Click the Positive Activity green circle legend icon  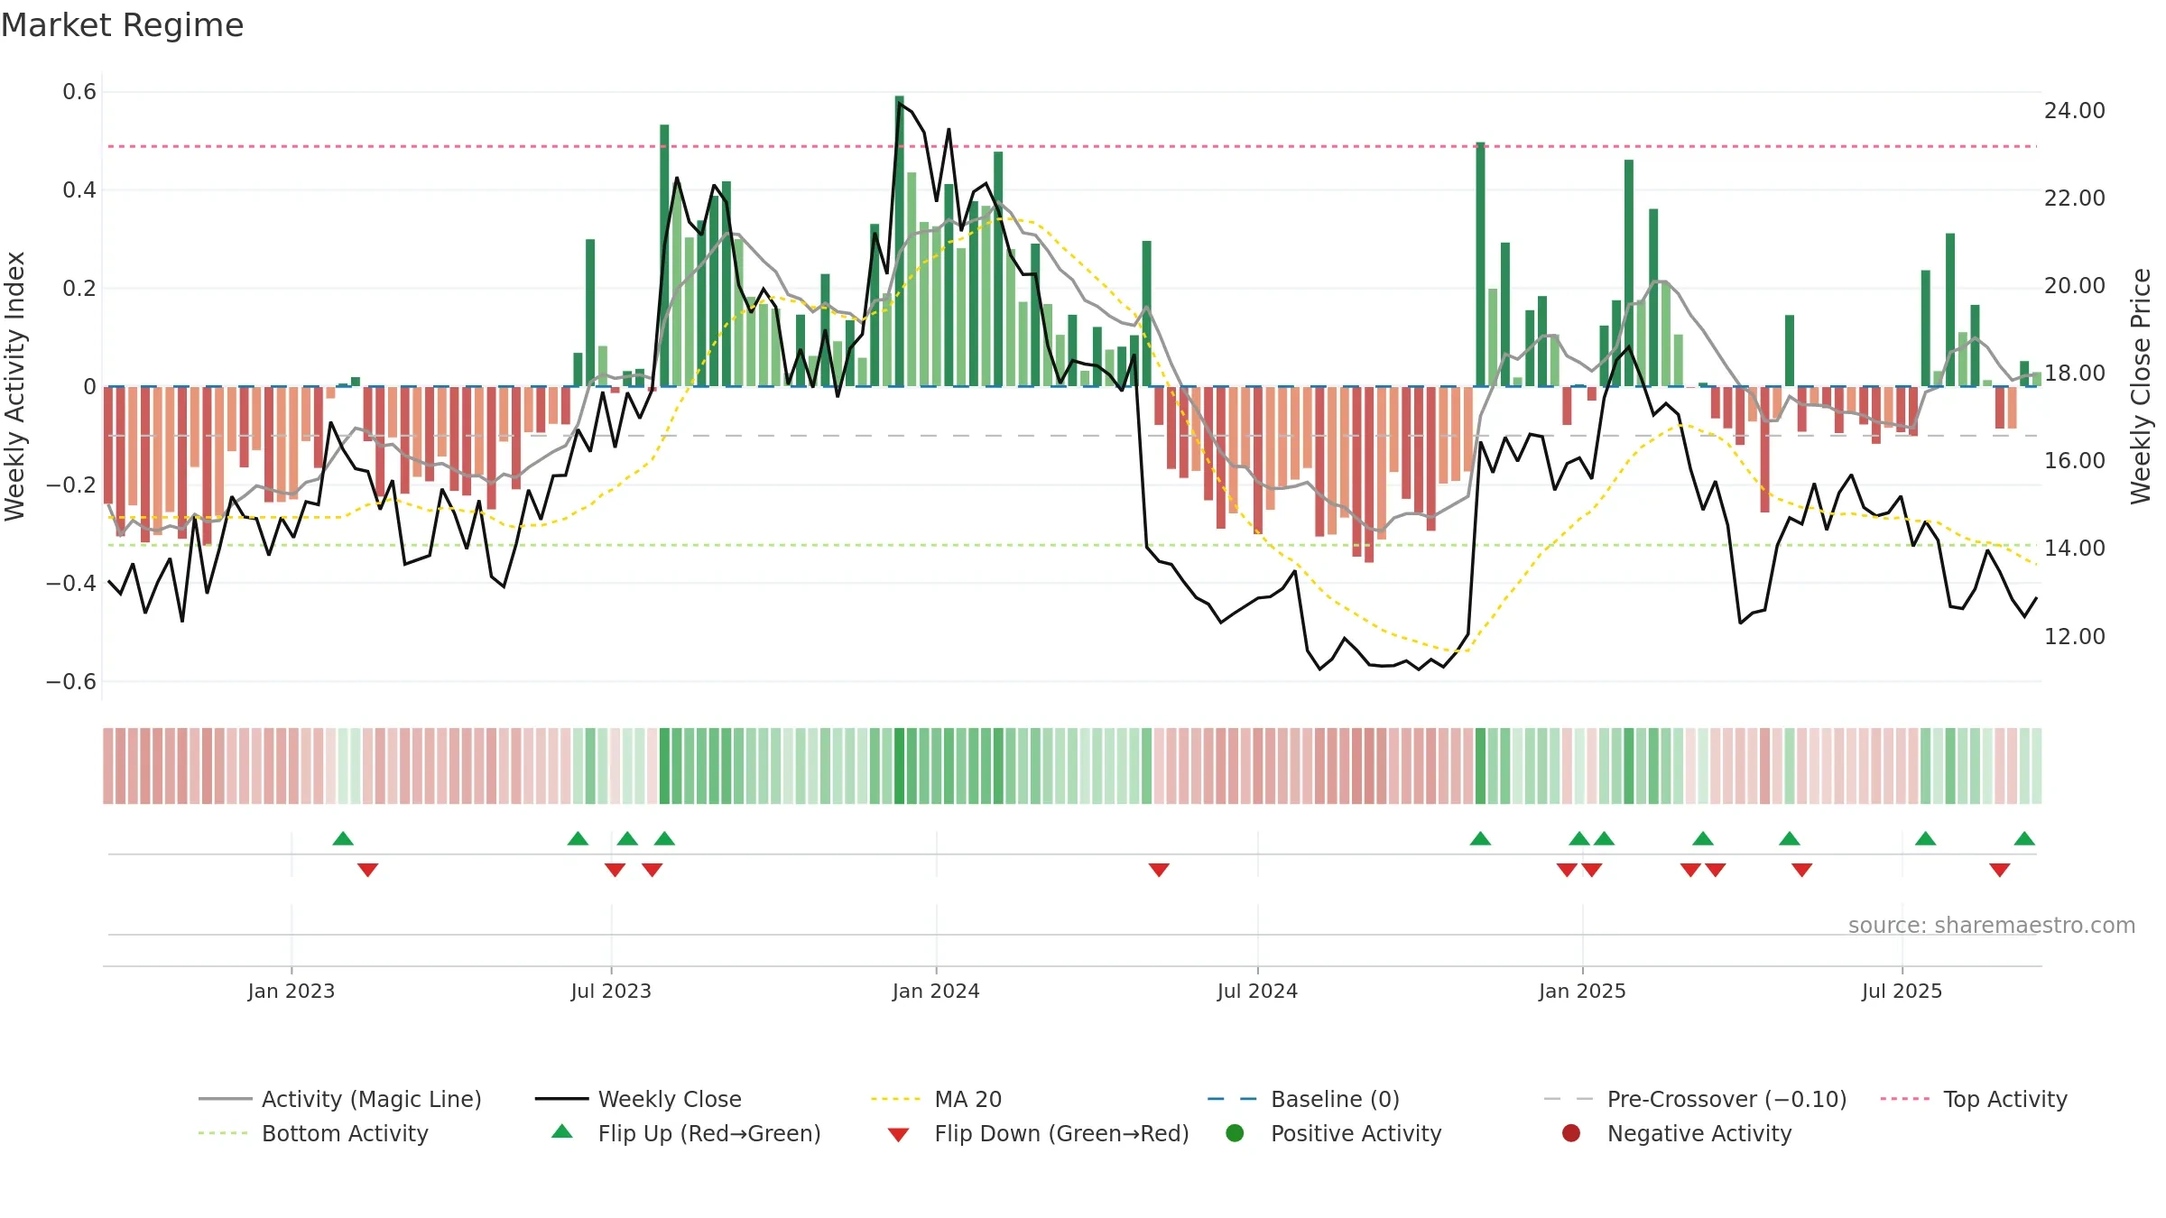click(1235, 1133)
